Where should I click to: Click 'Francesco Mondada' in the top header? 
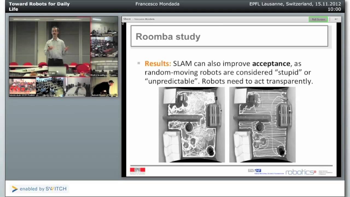pyautogui.click(x=157, y=4)
